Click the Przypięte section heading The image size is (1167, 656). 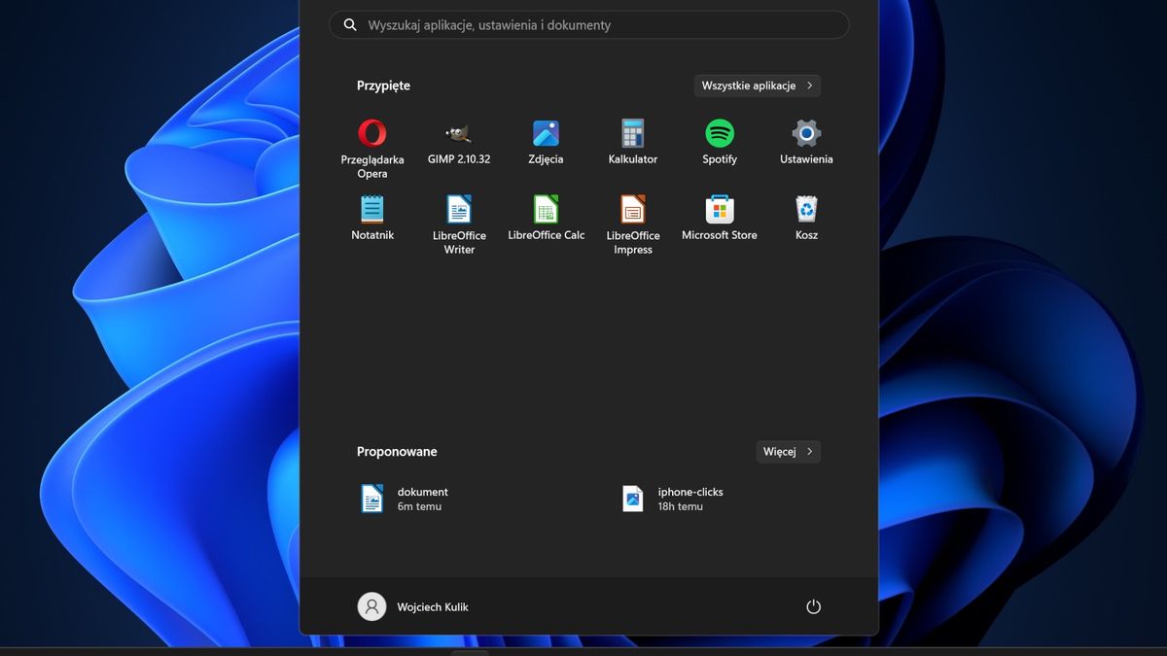tap(383, 86)
